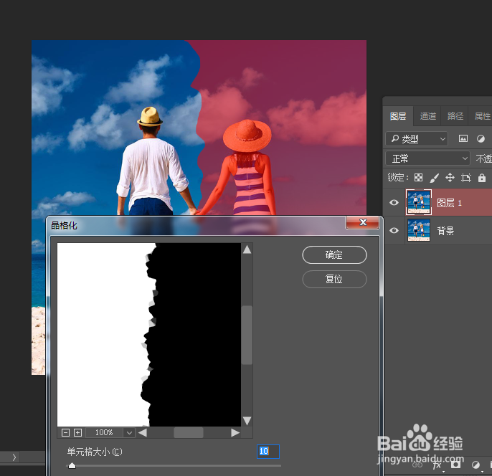
Task: Click the status bar arrow chevron
Action: (14, 457)
